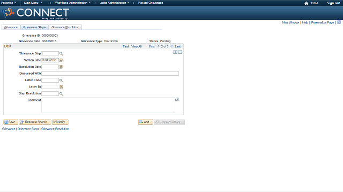Jump to Last row link
Image resolution: width=343 pixels, height=192 pixels.
click(177, 46)
